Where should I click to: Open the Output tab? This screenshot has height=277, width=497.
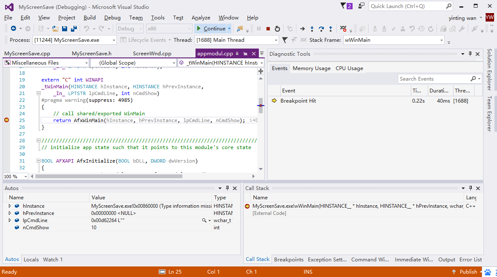pyautogui.click(x=447, y=260)
